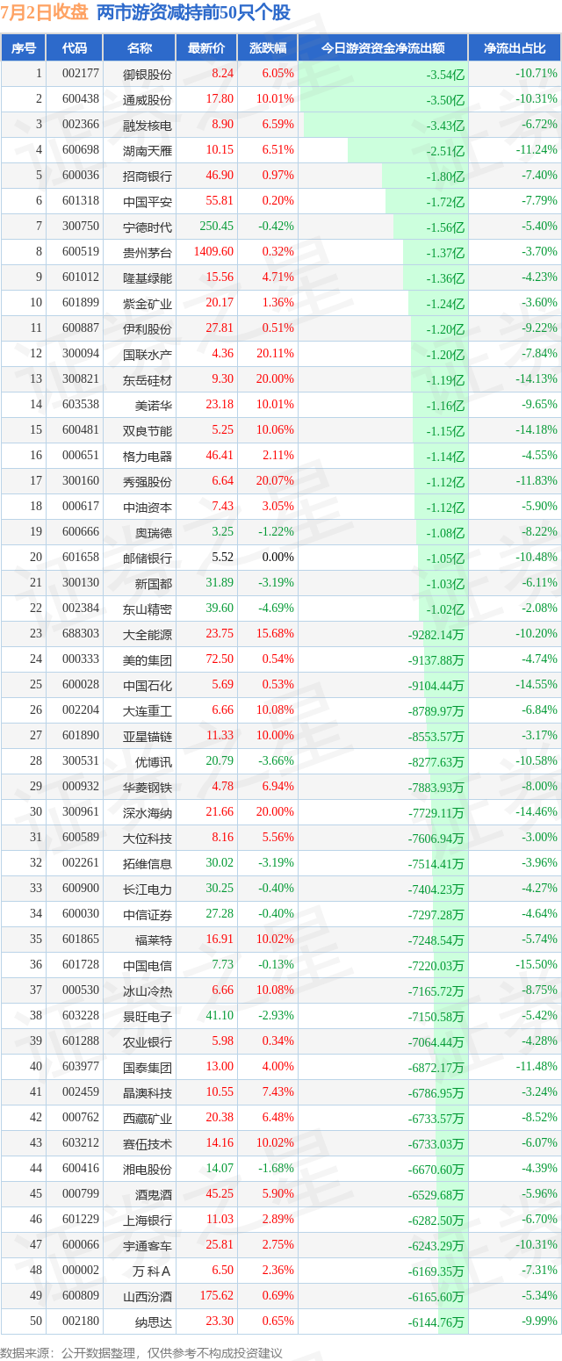Screen dimensions: 562x1361
Task: Click stock name 中信证券
Action: coord(148,915)
